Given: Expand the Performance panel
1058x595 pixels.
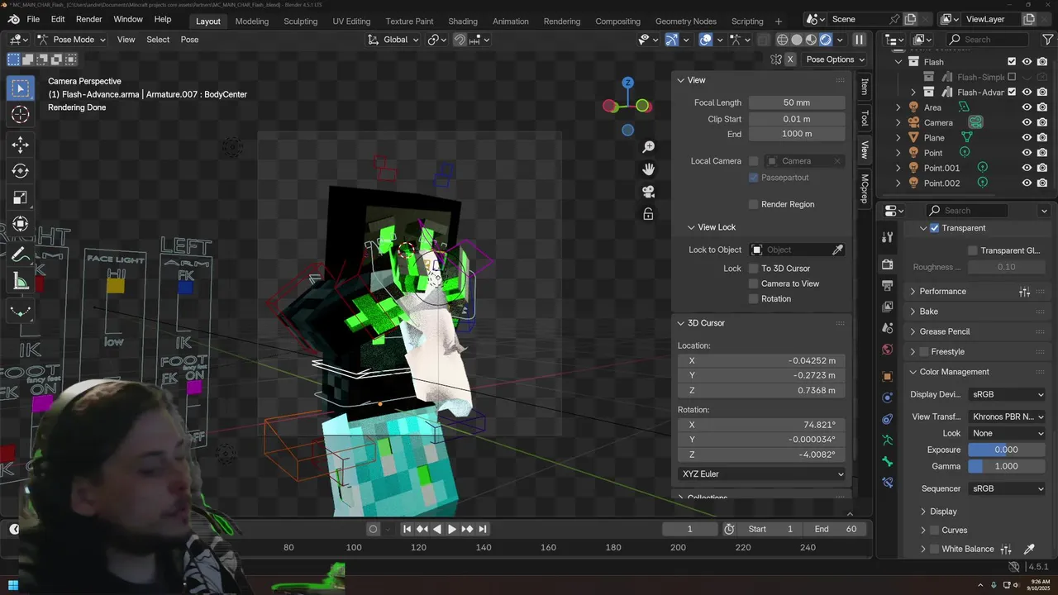Looking at the screenshot, I should point(942,291).
